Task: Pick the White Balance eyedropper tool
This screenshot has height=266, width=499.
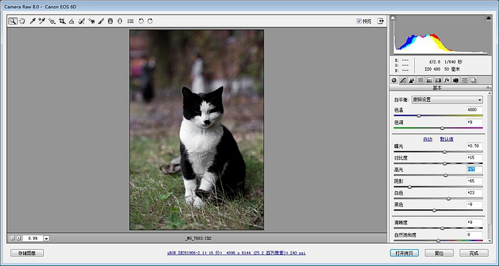Action: coord(32,21)
